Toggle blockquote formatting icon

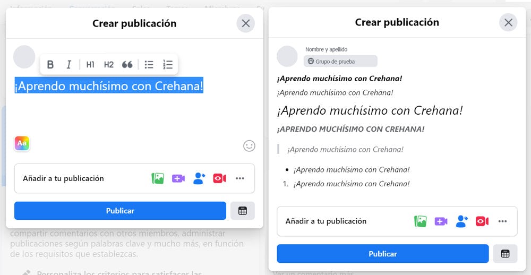127,65
